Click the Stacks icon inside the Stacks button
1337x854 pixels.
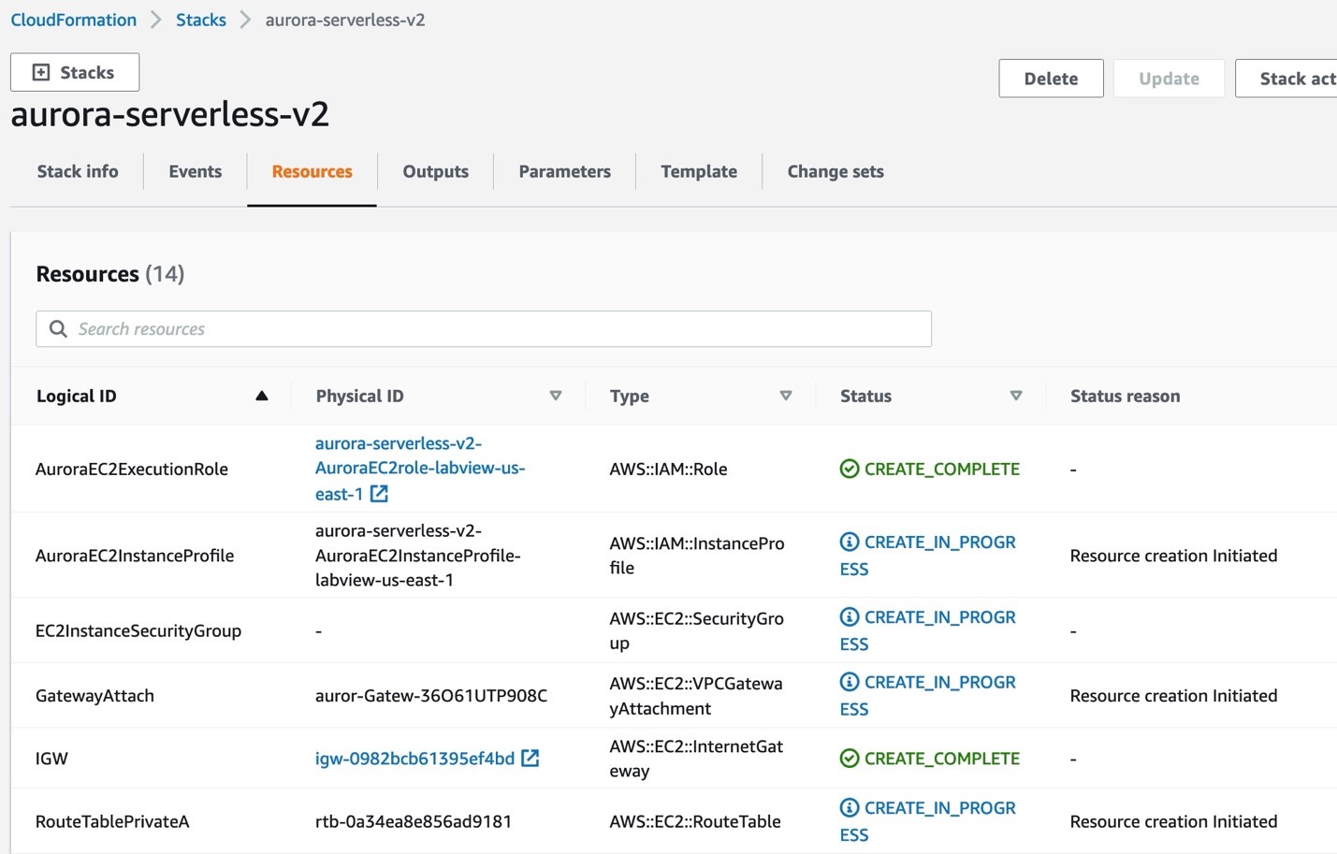pyautogui.click(x=40, y=71)
